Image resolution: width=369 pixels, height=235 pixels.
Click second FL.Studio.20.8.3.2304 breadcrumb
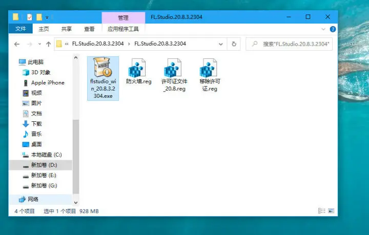(160, 44)
